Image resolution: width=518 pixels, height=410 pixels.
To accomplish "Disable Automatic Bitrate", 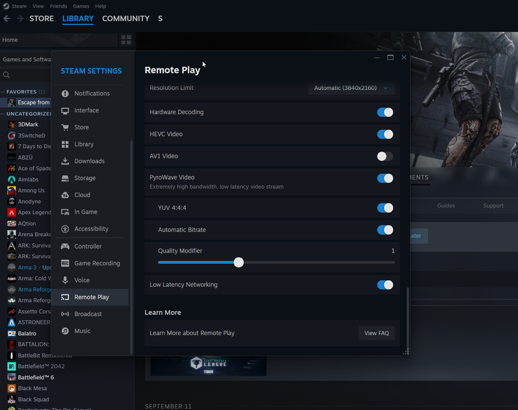I will (385, 230).
